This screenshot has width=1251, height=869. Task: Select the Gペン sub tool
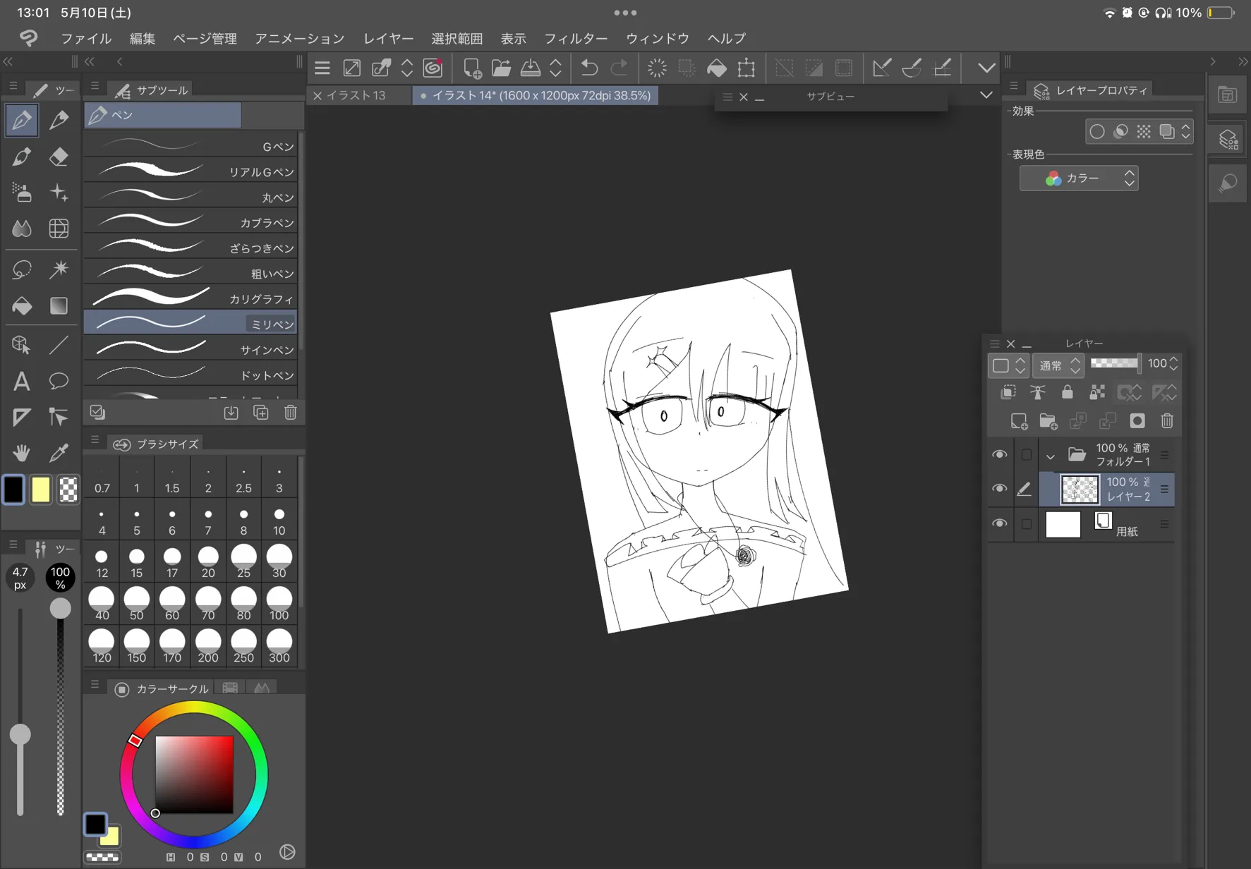(191, 146)
